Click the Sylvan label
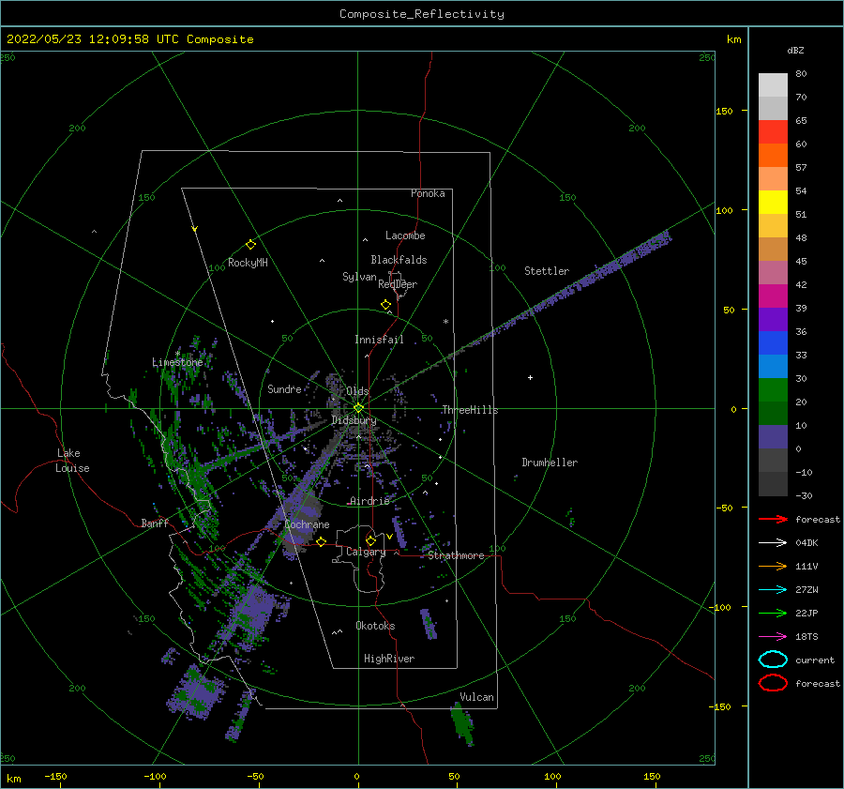Screen dimensions: 844x789 359,277
